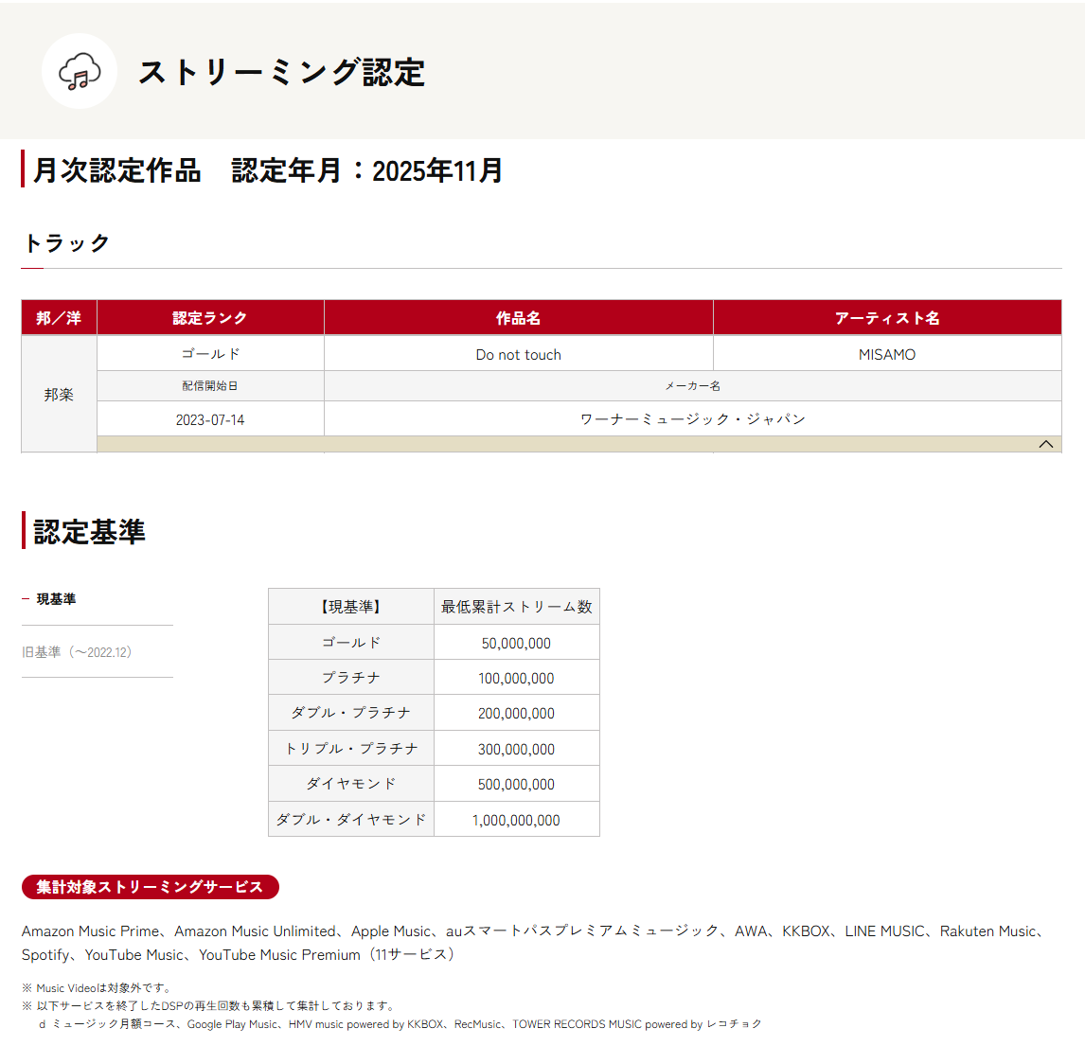Click the release date 2023-07-14
1085x1046 pixels.
210,419
